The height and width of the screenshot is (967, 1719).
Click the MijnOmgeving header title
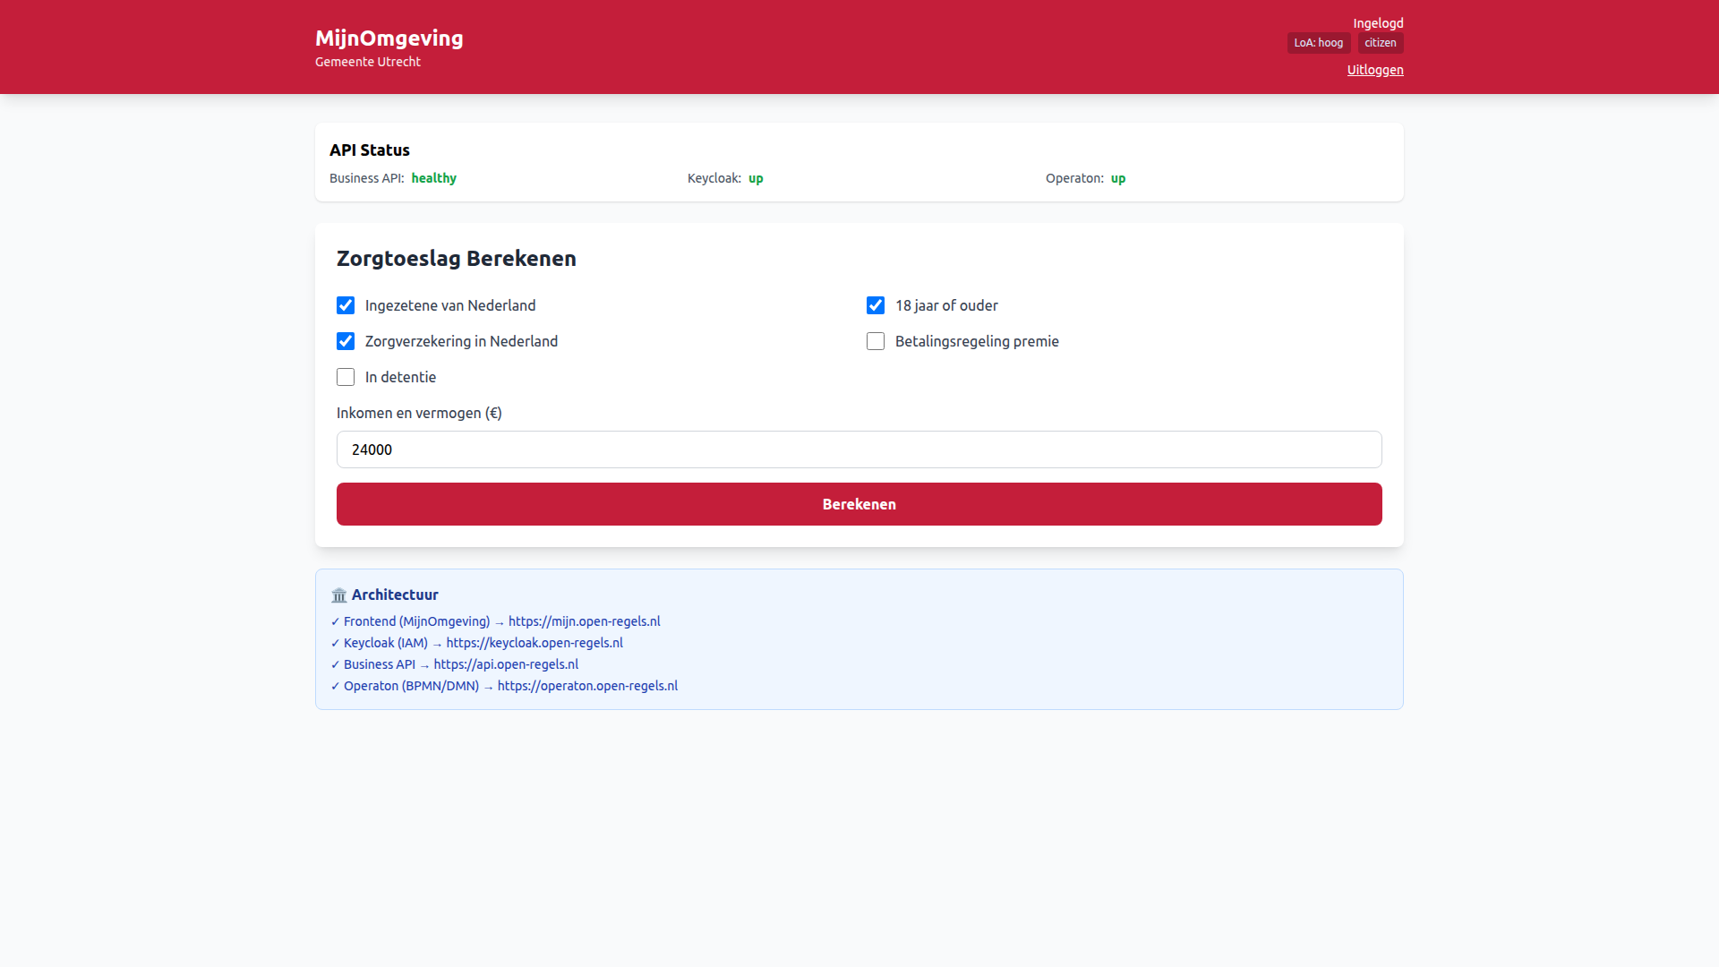point(389,39)
